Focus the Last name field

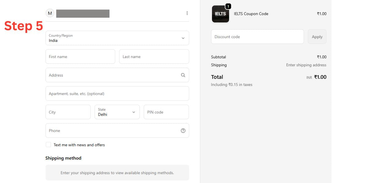154,56
